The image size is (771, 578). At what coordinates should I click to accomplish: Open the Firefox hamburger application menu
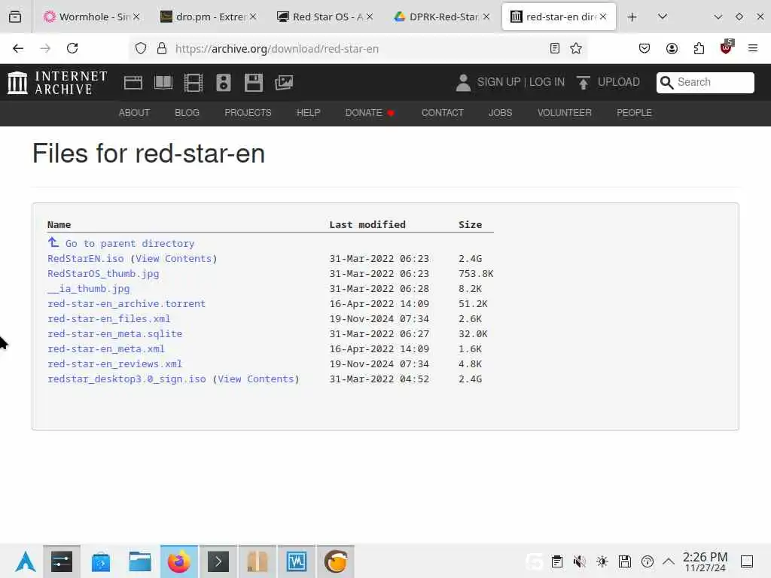point(753,48)
